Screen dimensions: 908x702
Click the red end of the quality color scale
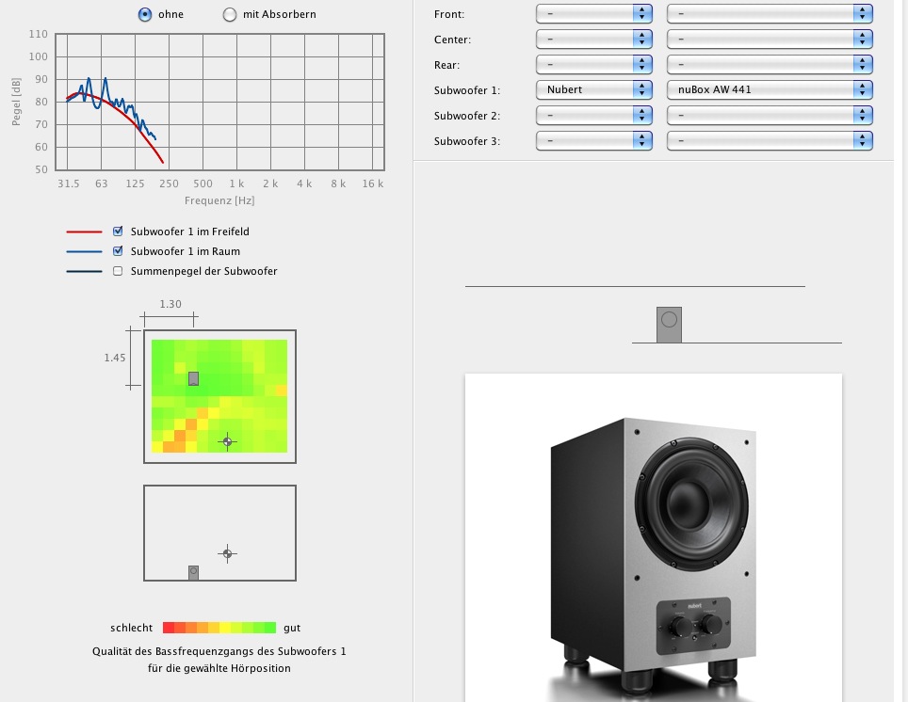pos(169,628)
